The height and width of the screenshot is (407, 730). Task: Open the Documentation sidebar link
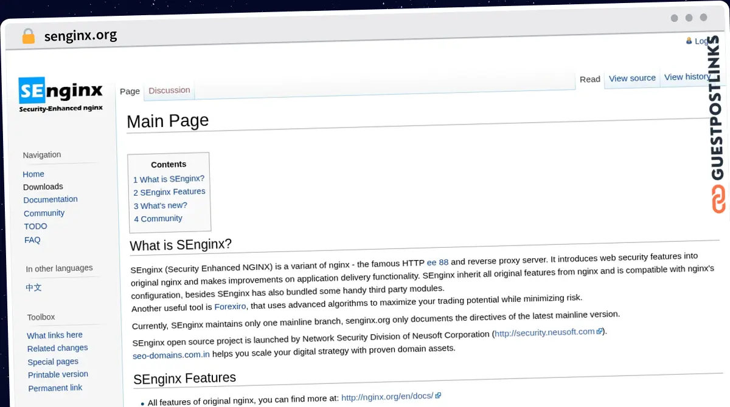50,199
